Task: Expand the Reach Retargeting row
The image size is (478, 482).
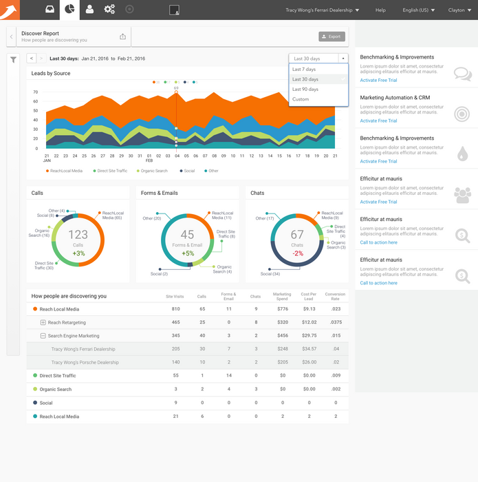Action: (43, 322)
